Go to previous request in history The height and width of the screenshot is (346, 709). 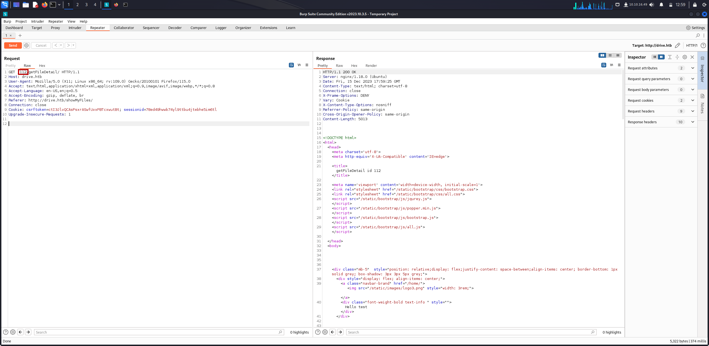[56, 45]
